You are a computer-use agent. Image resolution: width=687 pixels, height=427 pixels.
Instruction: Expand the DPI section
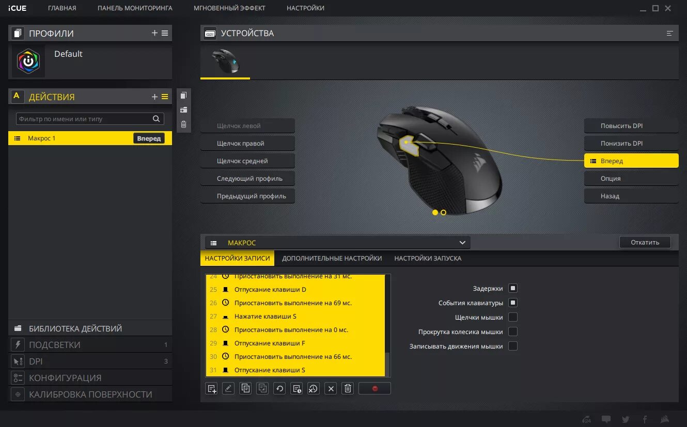tap(90, 361)
